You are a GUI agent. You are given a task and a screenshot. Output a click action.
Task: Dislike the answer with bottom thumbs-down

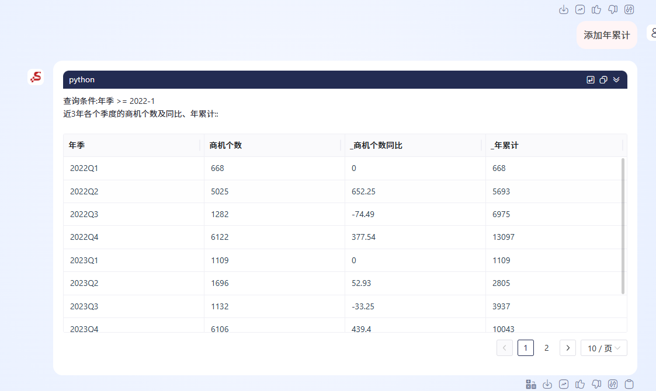(596, 384)
